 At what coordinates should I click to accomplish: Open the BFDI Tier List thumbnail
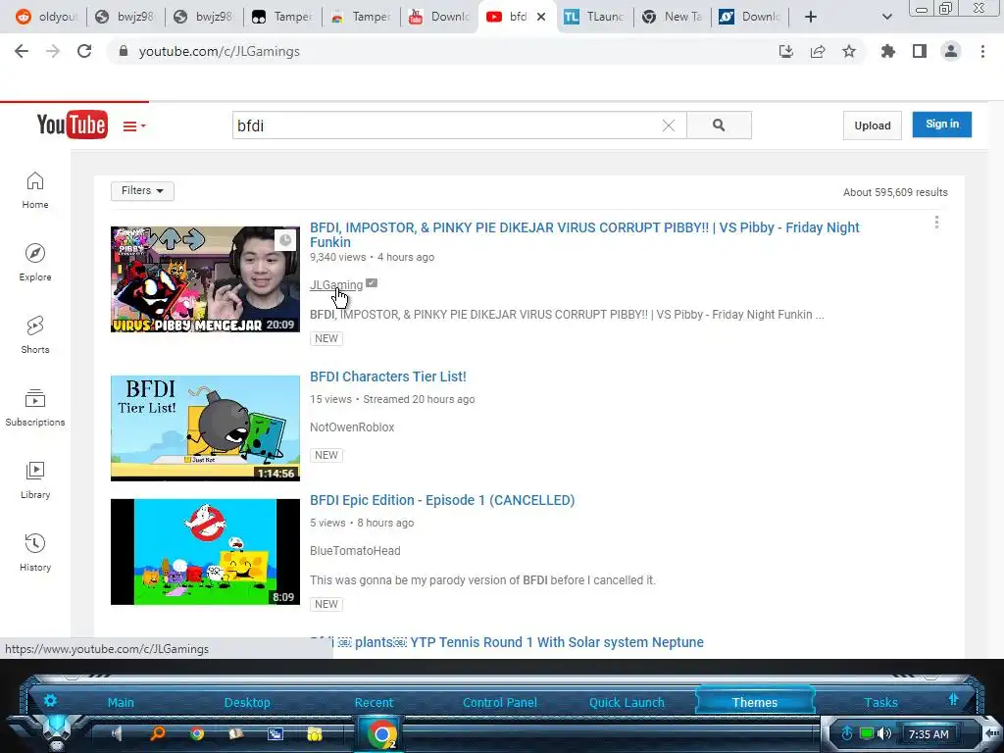(205, 428)
